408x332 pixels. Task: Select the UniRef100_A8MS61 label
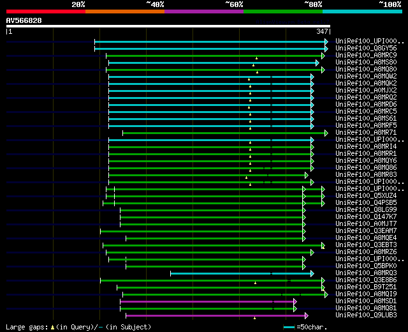[x=366, y=119]
